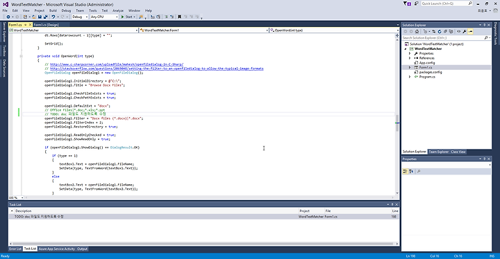Open the Tools menu

pyautogui.click(x=93, y=10)
